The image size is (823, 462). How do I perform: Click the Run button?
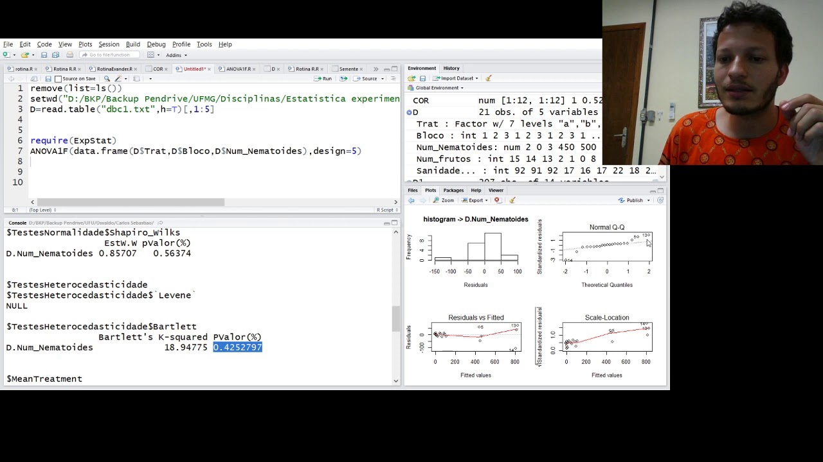[323, 78]
